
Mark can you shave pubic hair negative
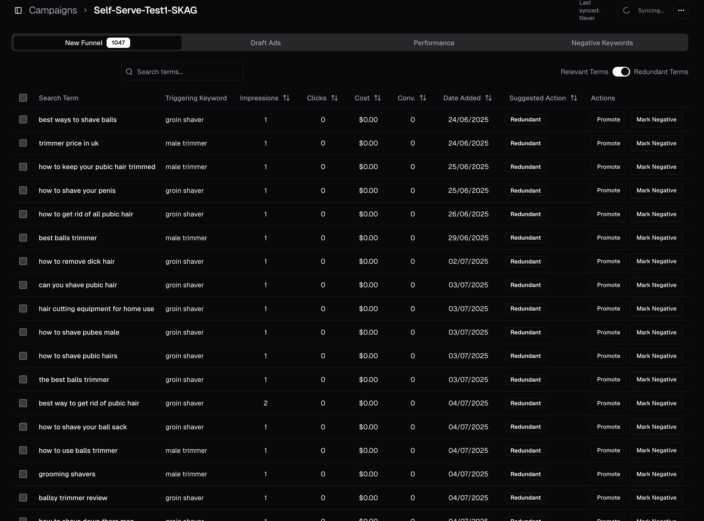pyautogui.click(x=656, y=285)
